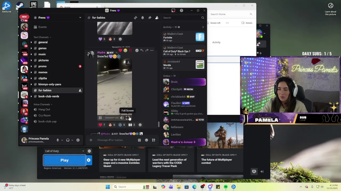The width and height of the screenshot is (341, 191).
Task: Seek on the video progress bar
Action: 111,118
